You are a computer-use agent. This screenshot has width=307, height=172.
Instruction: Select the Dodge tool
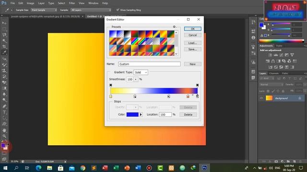pos(4,100)
